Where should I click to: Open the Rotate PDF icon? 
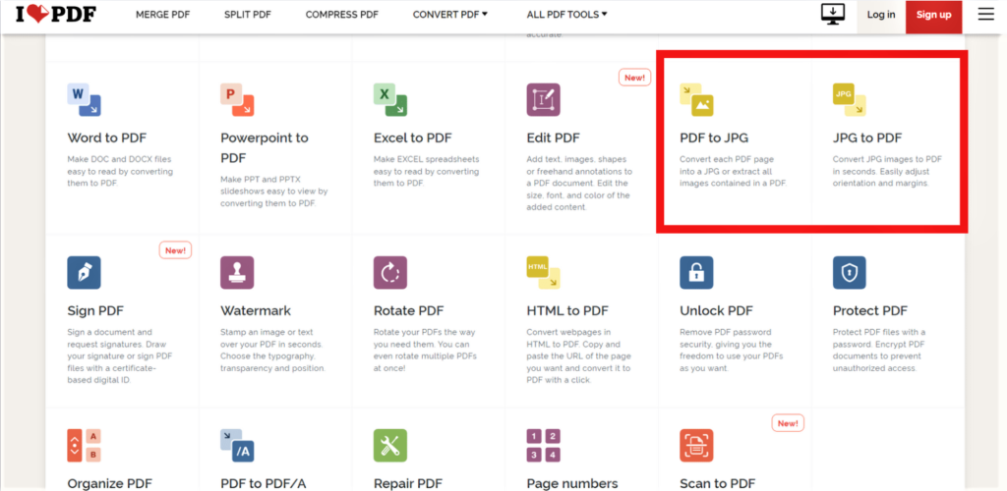390,272
